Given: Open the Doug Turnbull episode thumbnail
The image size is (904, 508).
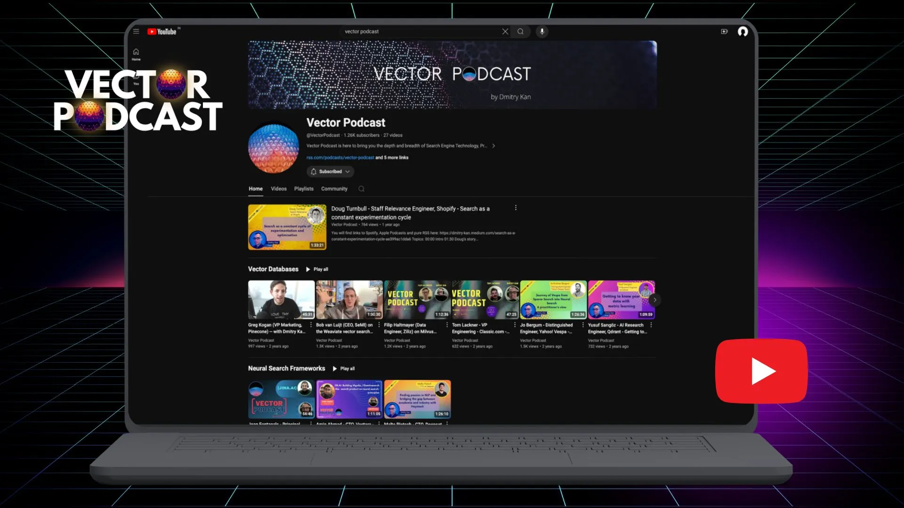Looking at the screenshot, I should 286,227.
